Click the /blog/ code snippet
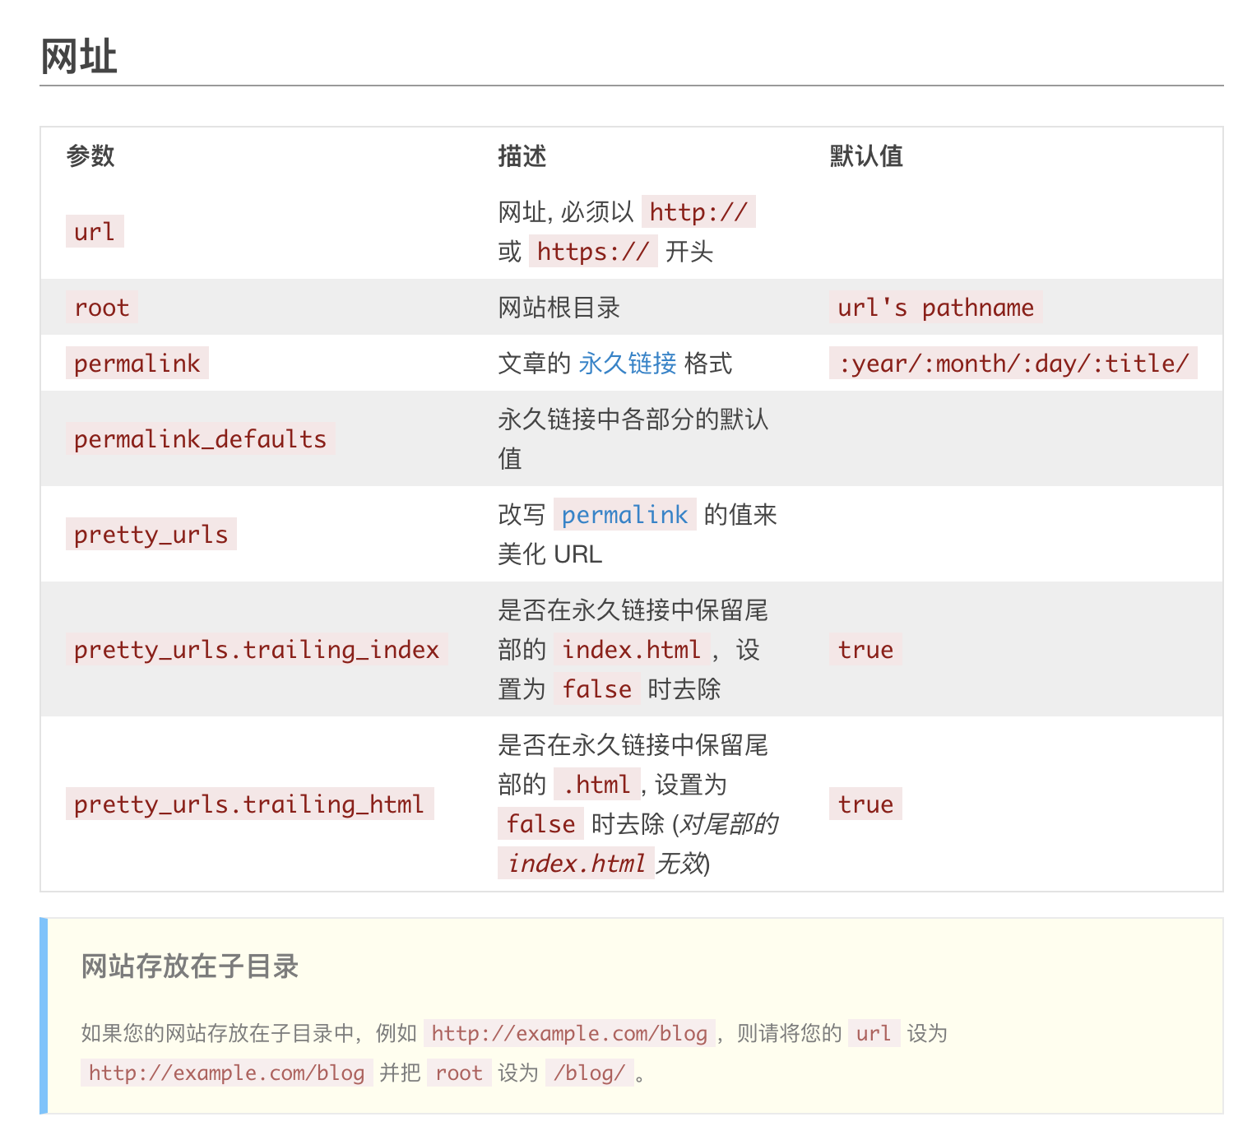The height and width of the screenshot is (1140, 1252). click(x=589, y=1073)
